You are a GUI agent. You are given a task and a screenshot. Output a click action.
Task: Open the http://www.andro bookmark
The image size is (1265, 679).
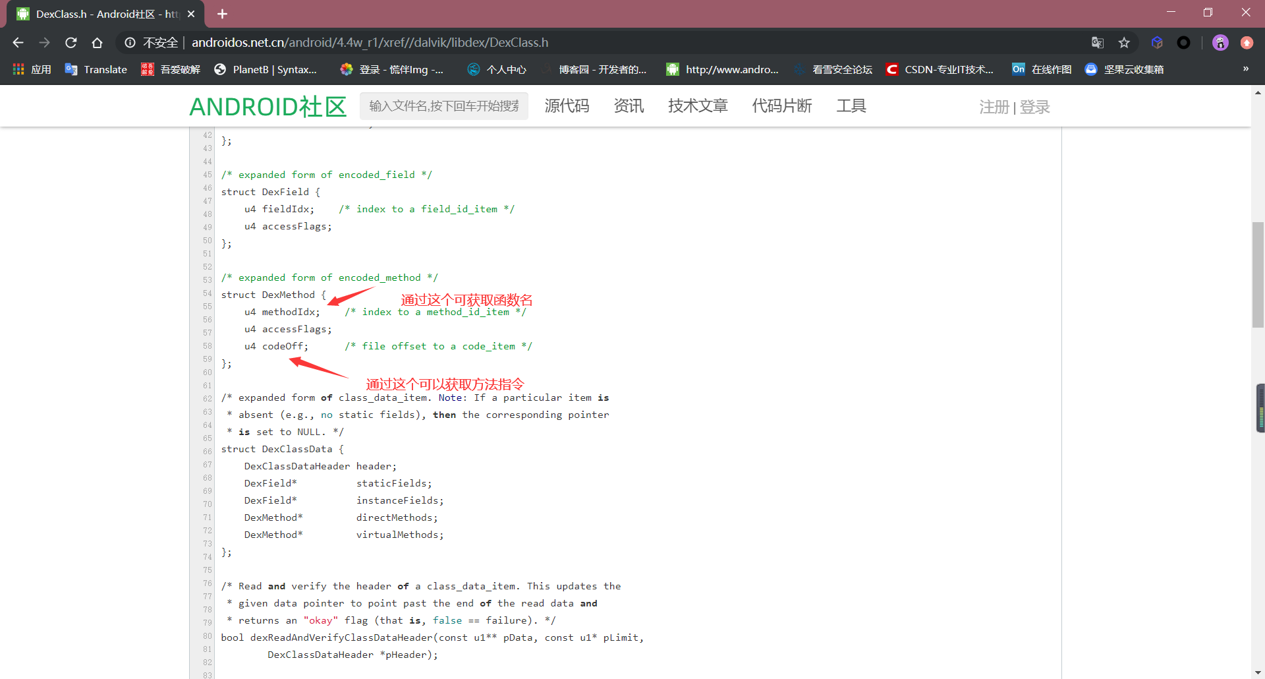(x=722, y=69)
